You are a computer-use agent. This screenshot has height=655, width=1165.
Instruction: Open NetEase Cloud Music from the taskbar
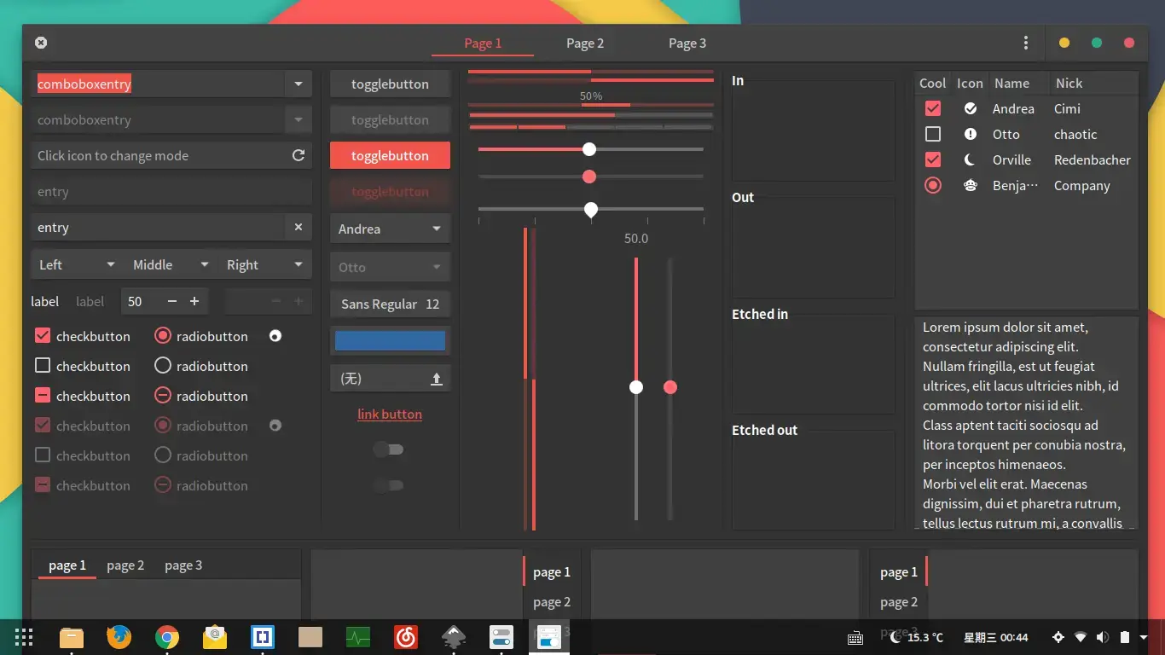[405, 637]
